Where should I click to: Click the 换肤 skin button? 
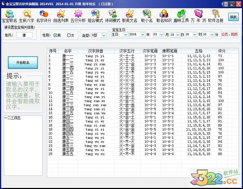pyautogui.click(x=233, y=17)
